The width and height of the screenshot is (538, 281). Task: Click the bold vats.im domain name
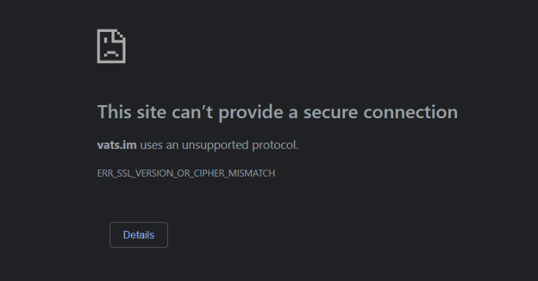(x=116, y=145)
